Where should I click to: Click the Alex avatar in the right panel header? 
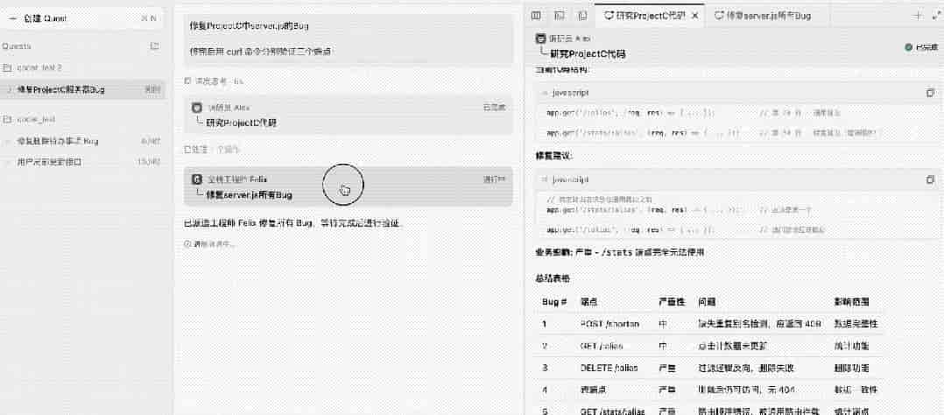point(540,38)
